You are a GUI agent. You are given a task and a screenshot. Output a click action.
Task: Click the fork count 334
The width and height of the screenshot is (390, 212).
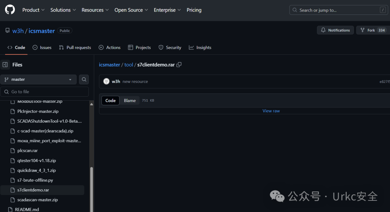382,30
